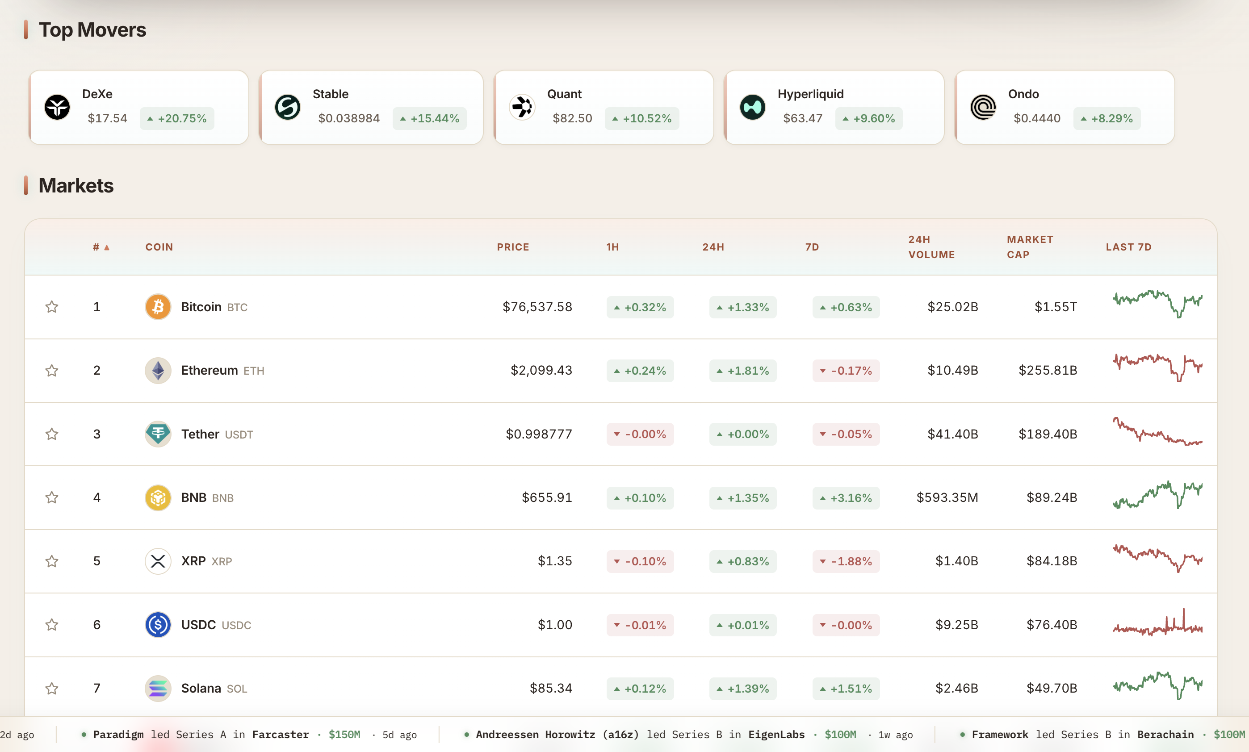
Task: Sort by the 24H change column
Action: [713, 247]
